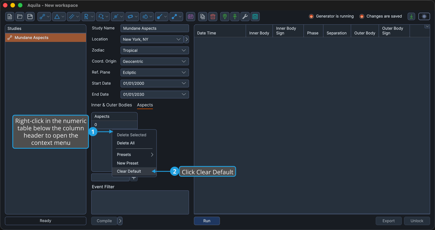
Task: Click the Event Filter text area
Action: coord(140,202)
